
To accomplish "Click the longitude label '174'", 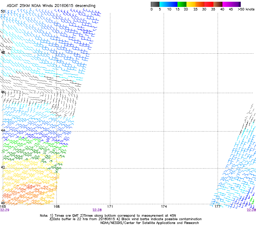I will coord(164,207).
